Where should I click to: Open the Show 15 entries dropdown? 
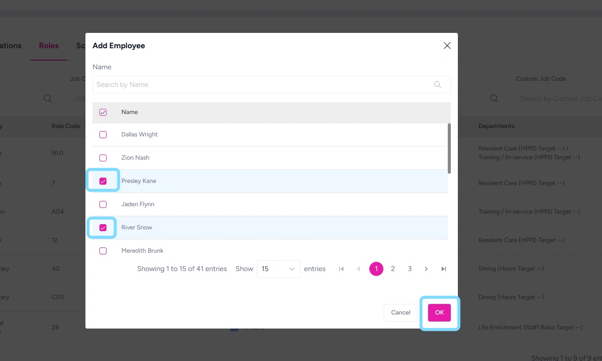[278, 269]
